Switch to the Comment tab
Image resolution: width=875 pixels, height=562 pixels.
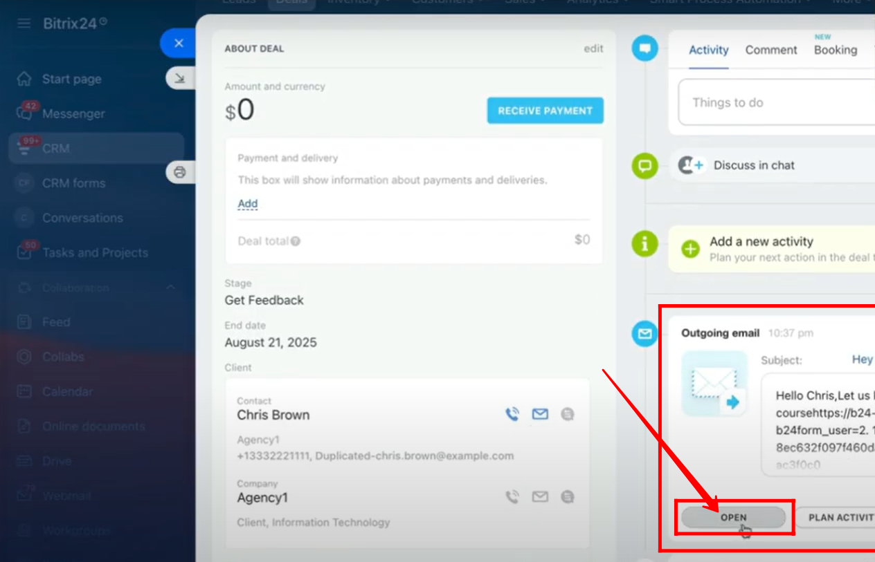point(771,50)
